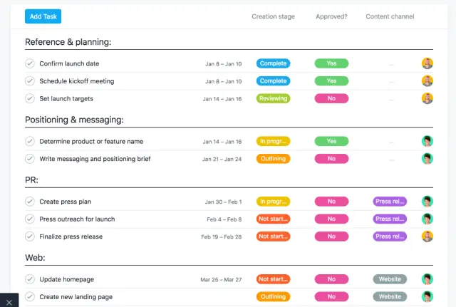
Task: Click the Creation stage column header
Action: click(273, 16)
